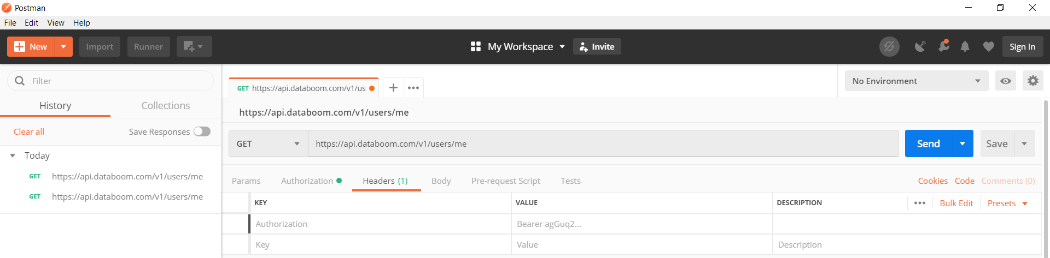Screen dimensions: 1050x258
Task: Open the Authorization tab
Action: point(311,181)
